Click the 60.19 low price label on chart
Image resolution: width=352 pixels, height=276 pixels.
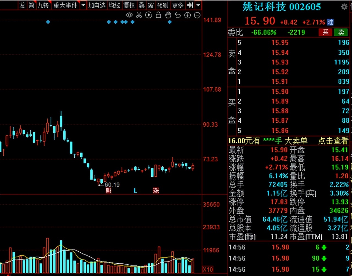(112, 185)
